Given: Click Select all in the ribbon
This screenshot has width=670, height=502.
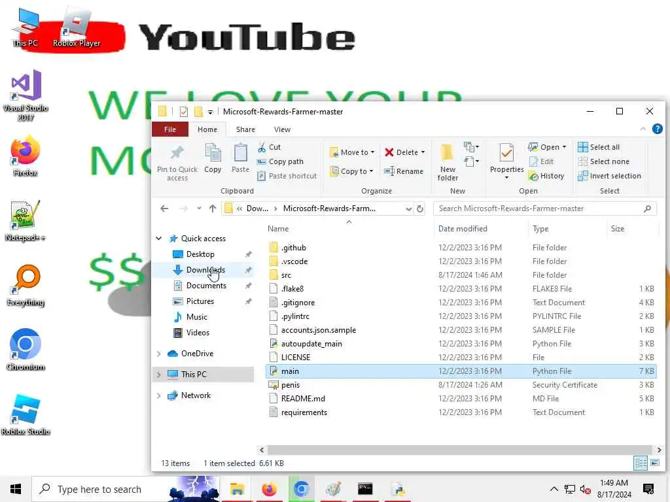Looking at the screenshot, I should pos(598,147).
